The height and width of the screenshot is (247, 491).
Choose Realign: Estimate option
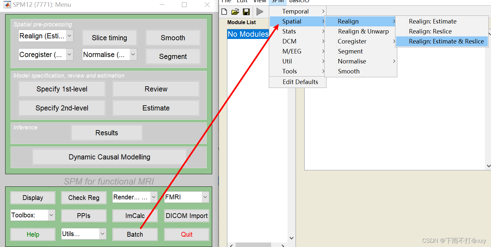[x=442, y=21]
